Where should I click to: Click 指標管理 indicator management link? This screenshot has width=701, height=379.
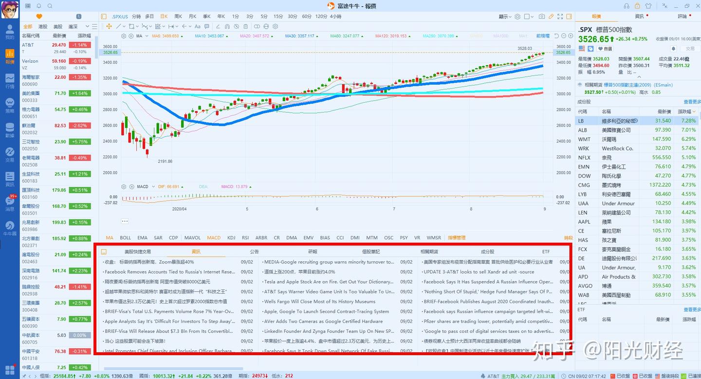pyautogui.click(x=457, y=238)
